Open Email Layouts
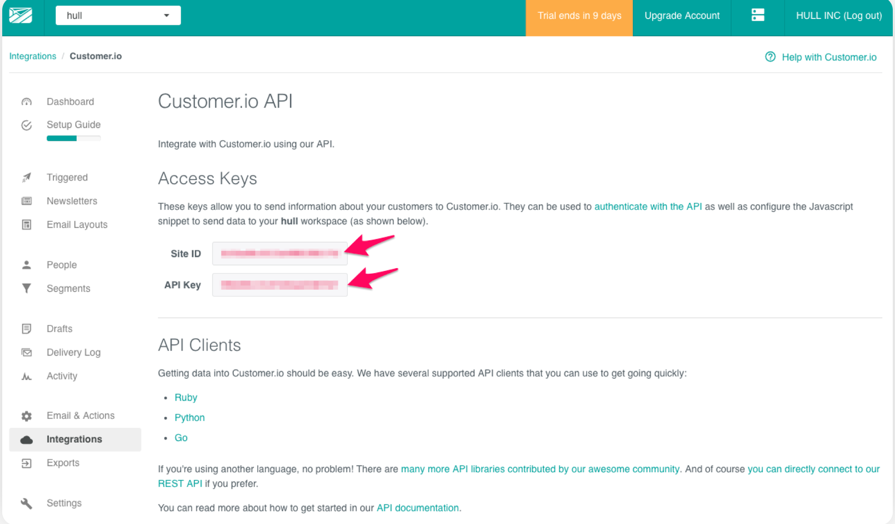The width and height of the screenshot is (895, 524). point(77,225)
